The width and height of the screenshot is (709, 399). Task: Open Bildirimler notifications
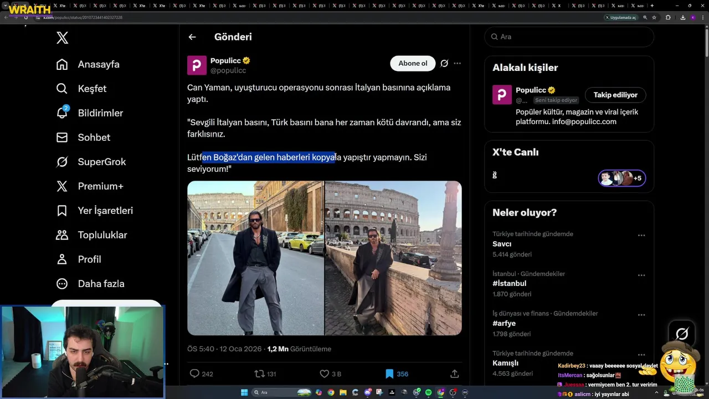click(90, 113)
